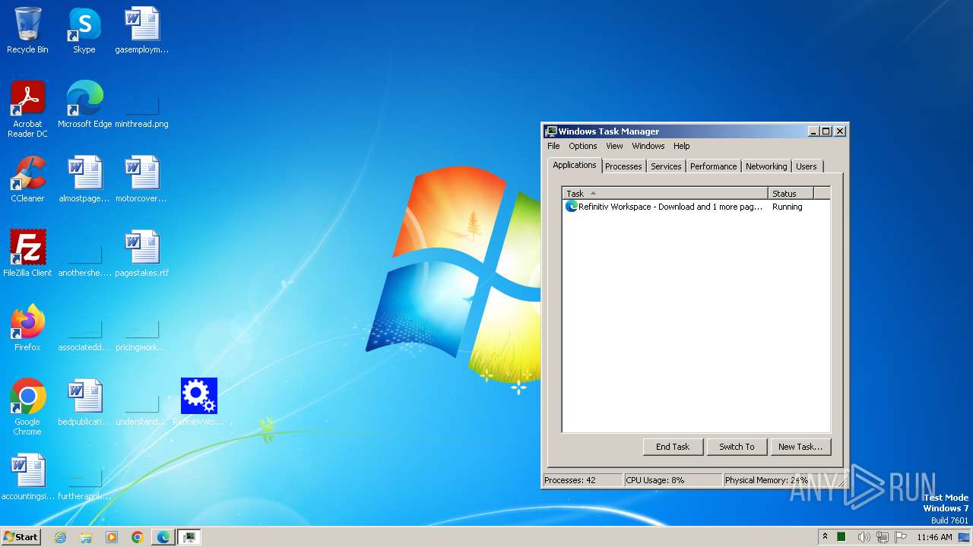Select the gasemploym... Word document icon
The width and height of the screenshot is (973, 547).
click(142, 30)
